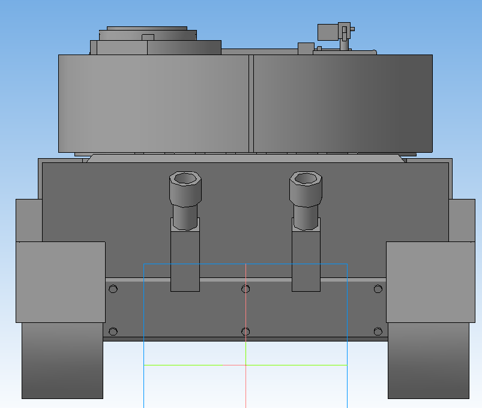
Task: Click the top-left bolt hole on rear plate
Action: pyautogui.click(x=113, y=289)
